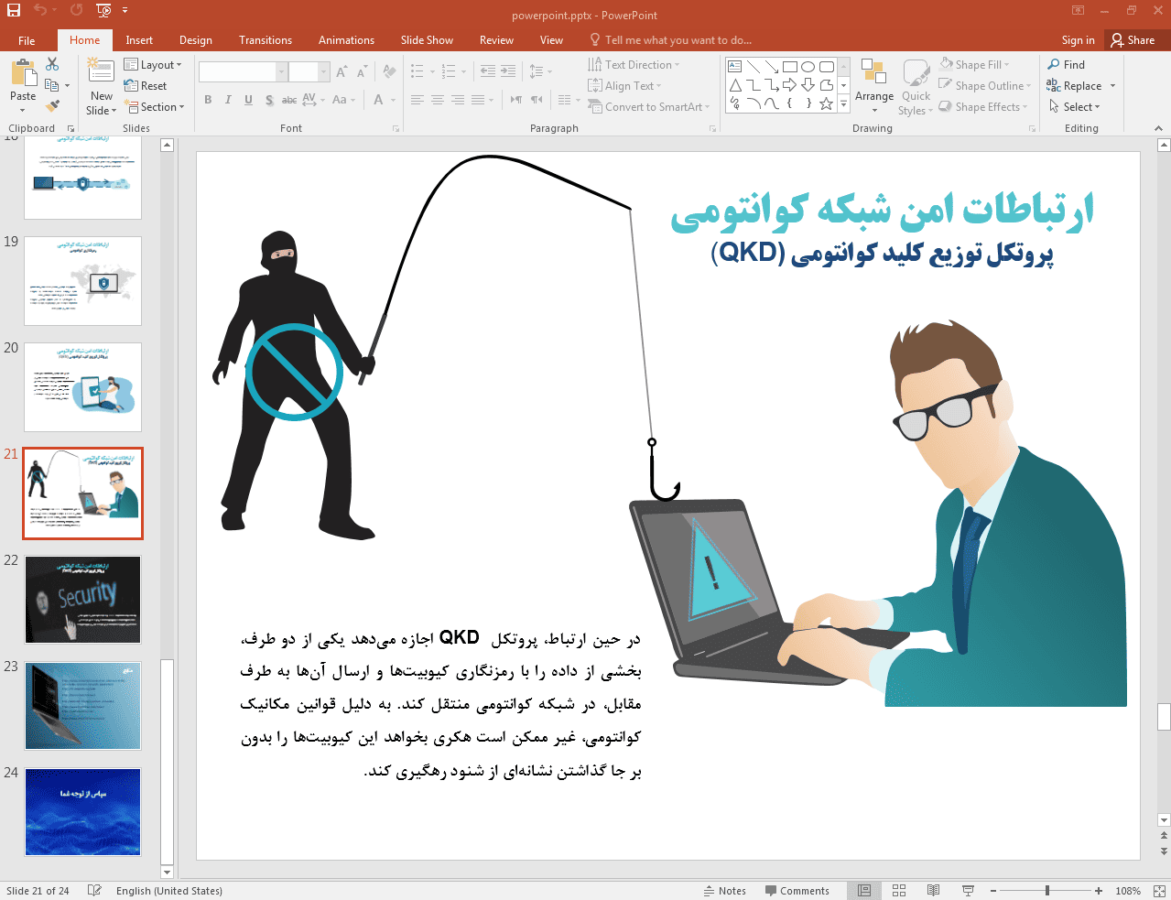Click the Share button

click(1133, 40)
